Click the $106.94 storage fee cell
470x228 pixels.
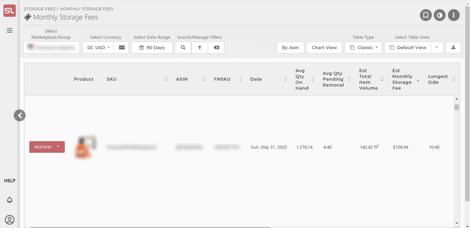pyautogui.click(x=400, y=147)
